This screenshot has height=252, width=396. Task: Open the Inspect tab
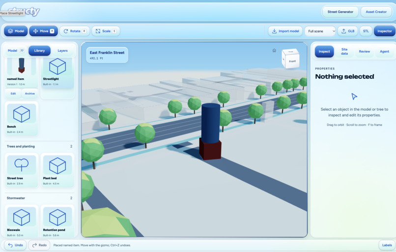pos(324,51)
